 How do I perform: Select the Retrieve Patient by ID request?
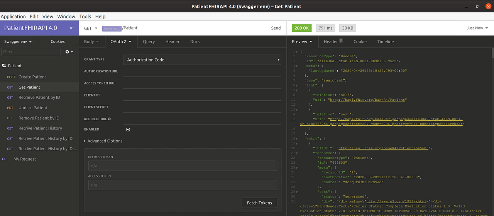click(39, 98)
